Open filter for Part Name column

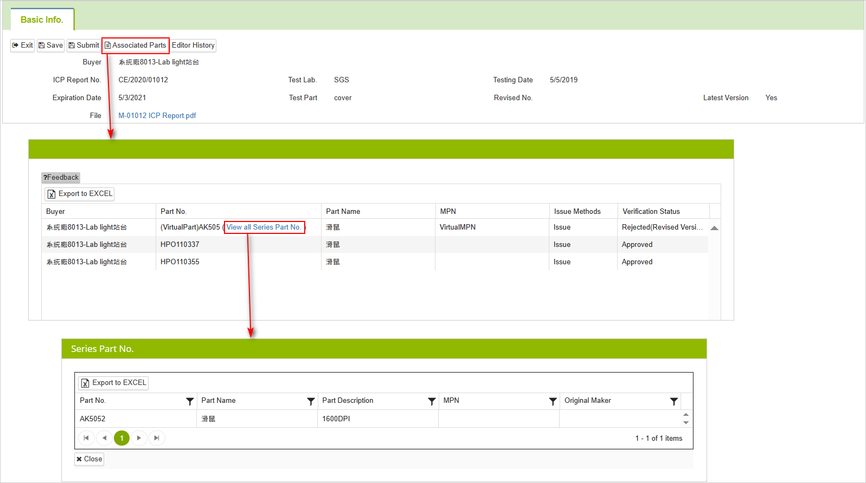311,401
